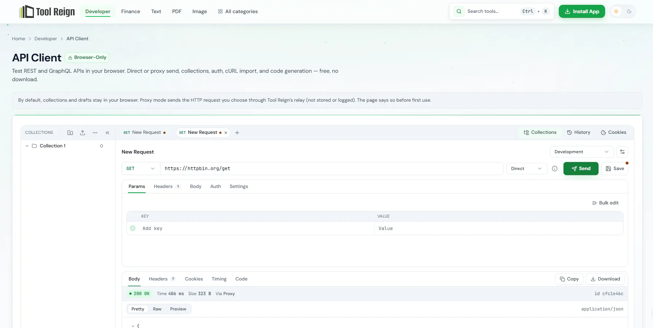The height and width of the screenshot is (328, 653).
Task: Open All categories menu
Action: [x=238, y=11]
